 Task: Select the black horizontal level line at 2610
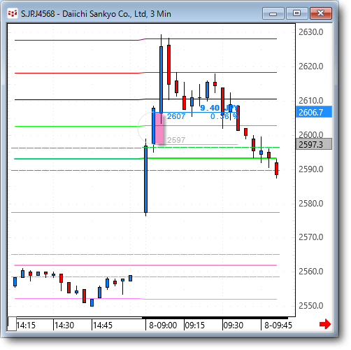pyautogui.click(x=145, y=99)
